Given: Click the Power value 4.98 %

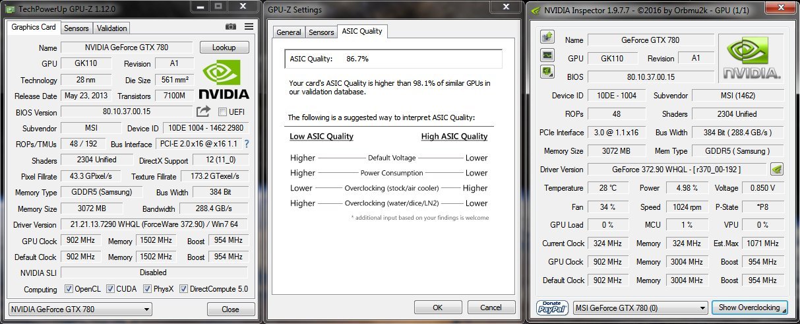Looking at the screenshot, I should [686, 188].
